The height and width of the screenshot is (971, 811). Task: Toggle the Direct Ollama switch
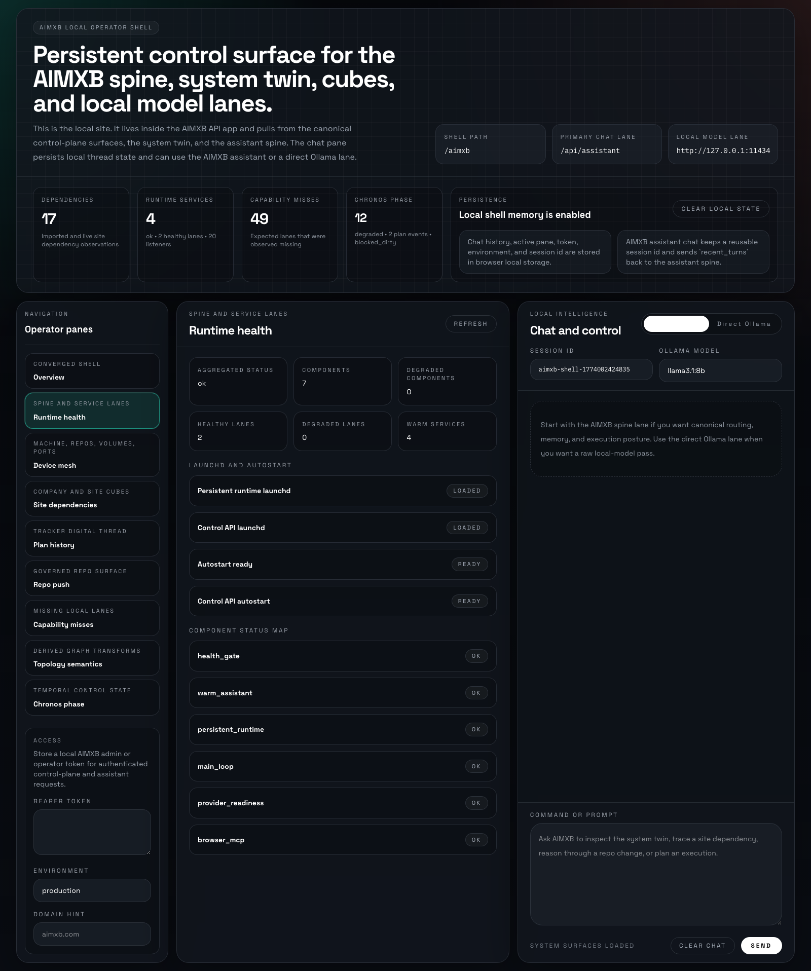click(x=676, y=324)
